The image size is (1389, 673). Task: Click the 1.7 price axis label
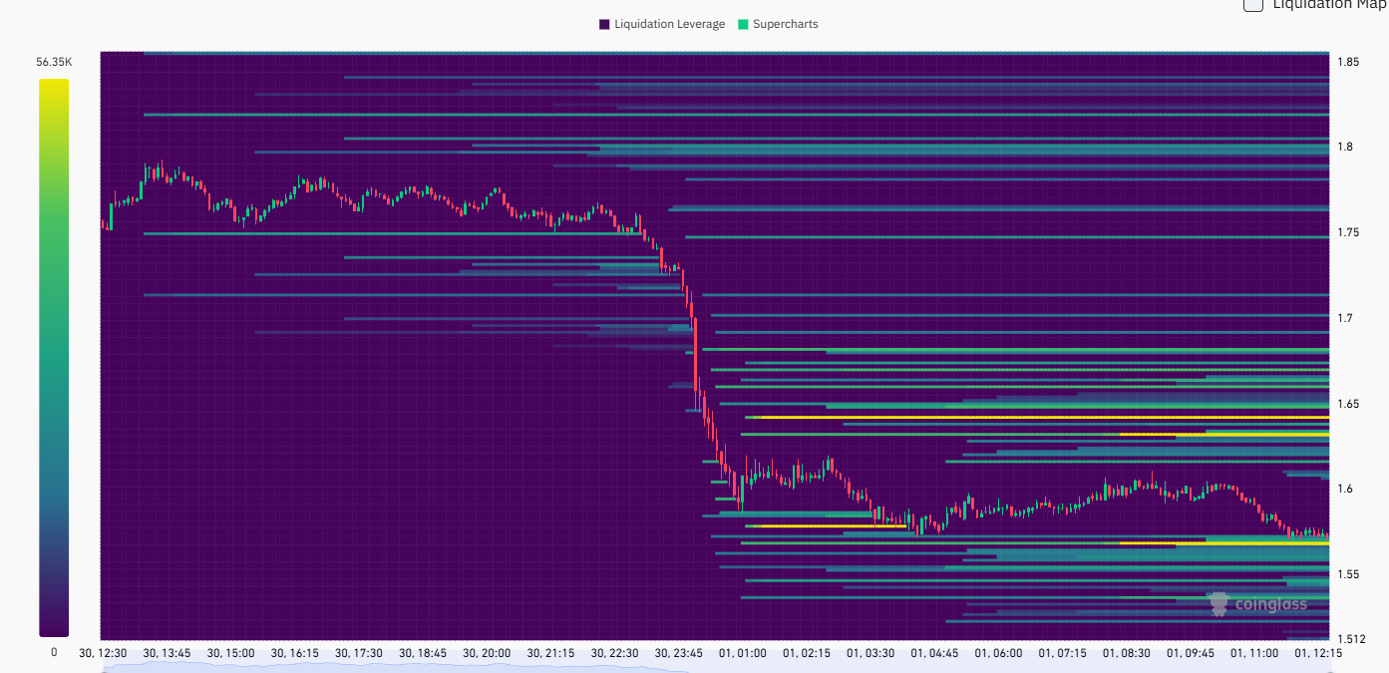tap(1343, 318)
